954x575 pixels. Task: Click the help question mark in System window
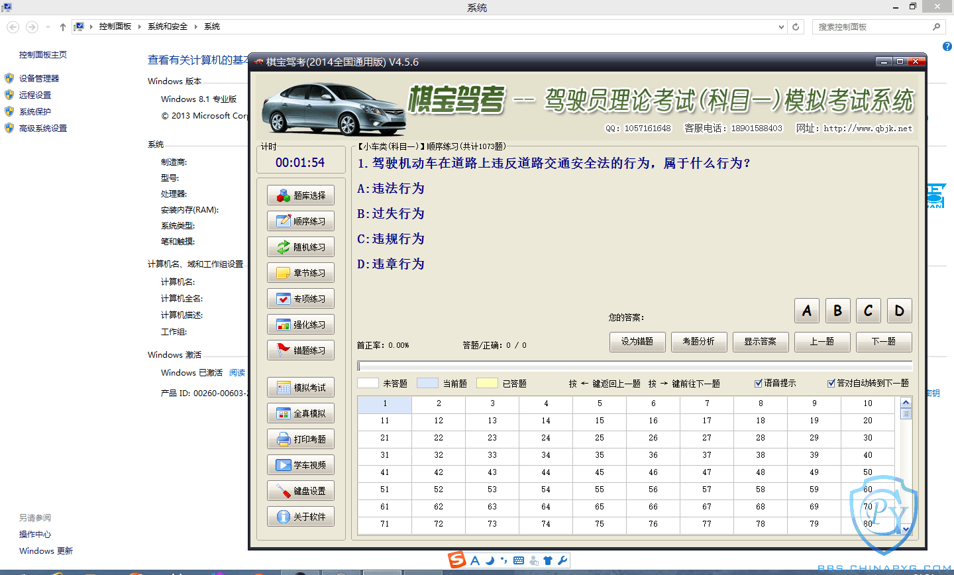click(947, 46)
